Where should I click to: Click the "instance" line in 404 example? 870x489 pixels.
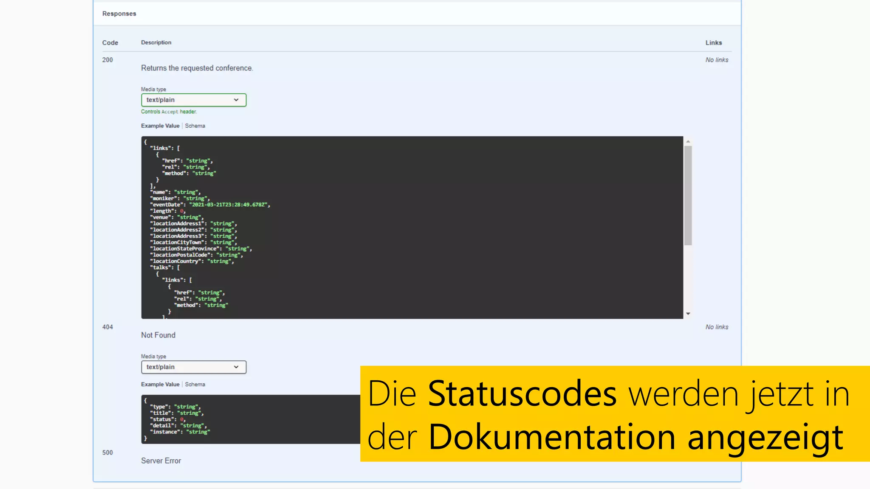point(180,432)
